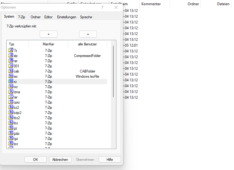Click Windows.IsoFile in the iso row
234x170 pixels.
[x=87, y=76]
